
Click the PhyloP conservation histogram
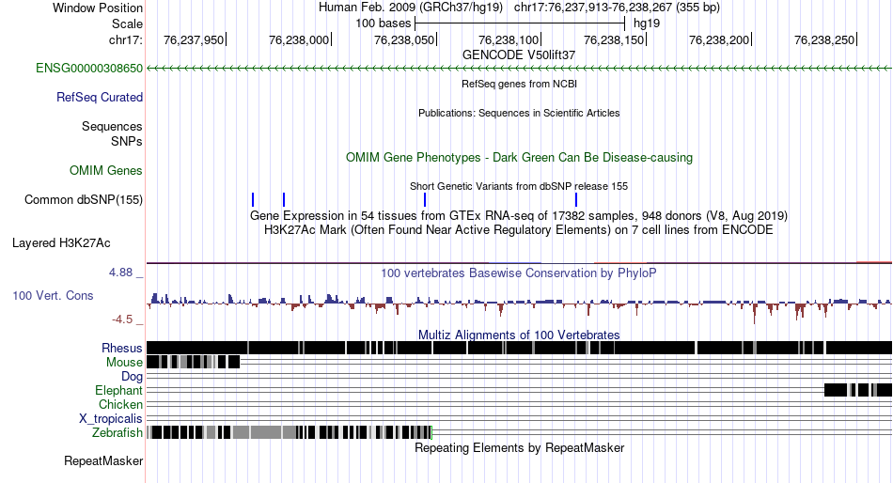(x=519, y=307)
